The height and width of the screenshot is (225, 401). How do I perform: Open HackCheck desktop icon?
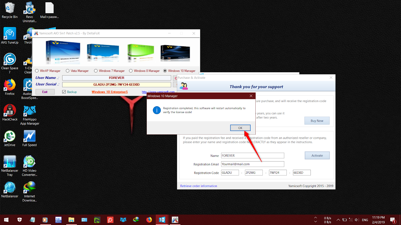10,113
